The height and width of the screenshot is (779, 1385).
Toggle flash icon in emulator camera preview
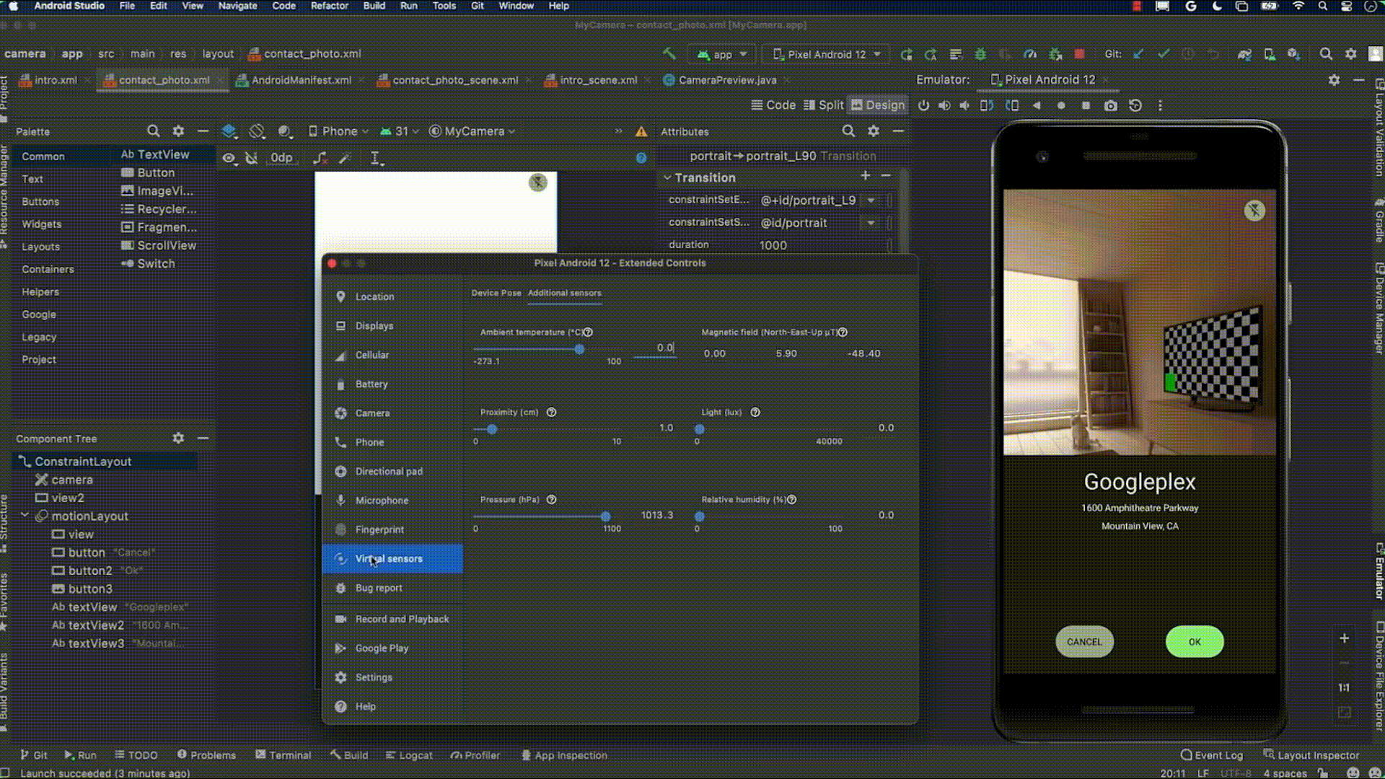click(x=1254, y=211)
